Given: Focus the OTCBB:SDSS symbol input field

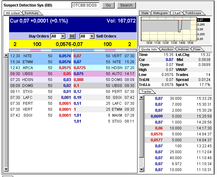Looking at the screenshot, I should [x=85, y=5].
